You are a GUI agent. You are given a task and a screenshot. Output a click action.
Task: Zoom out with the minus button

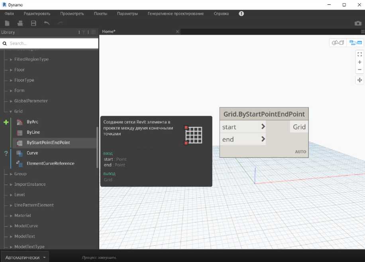[x=359, y=70]
